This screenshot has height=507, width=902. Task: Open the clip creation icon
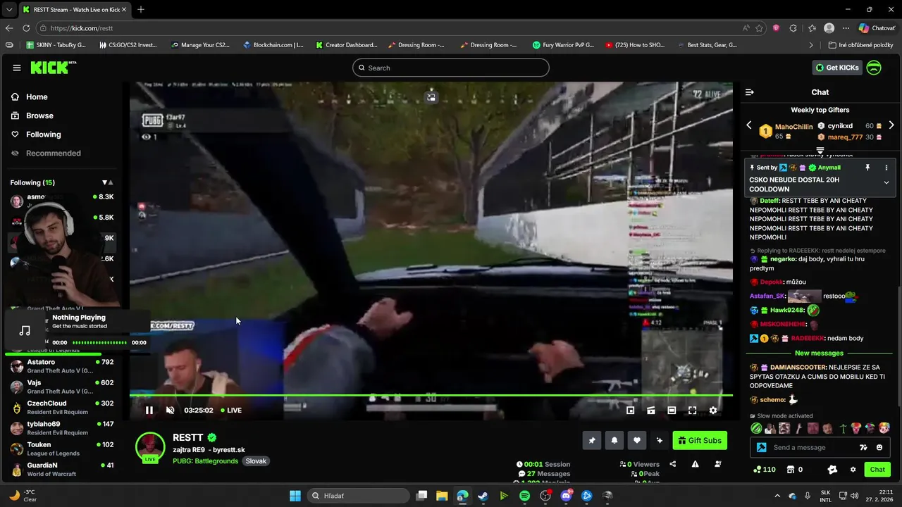pyautogui.click(x=651, y=411)
